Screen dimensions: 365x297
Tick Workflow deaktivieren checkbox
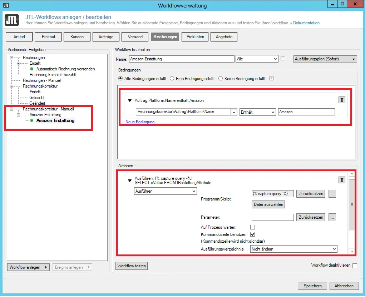pyautogui.click(x=355, y=266)
